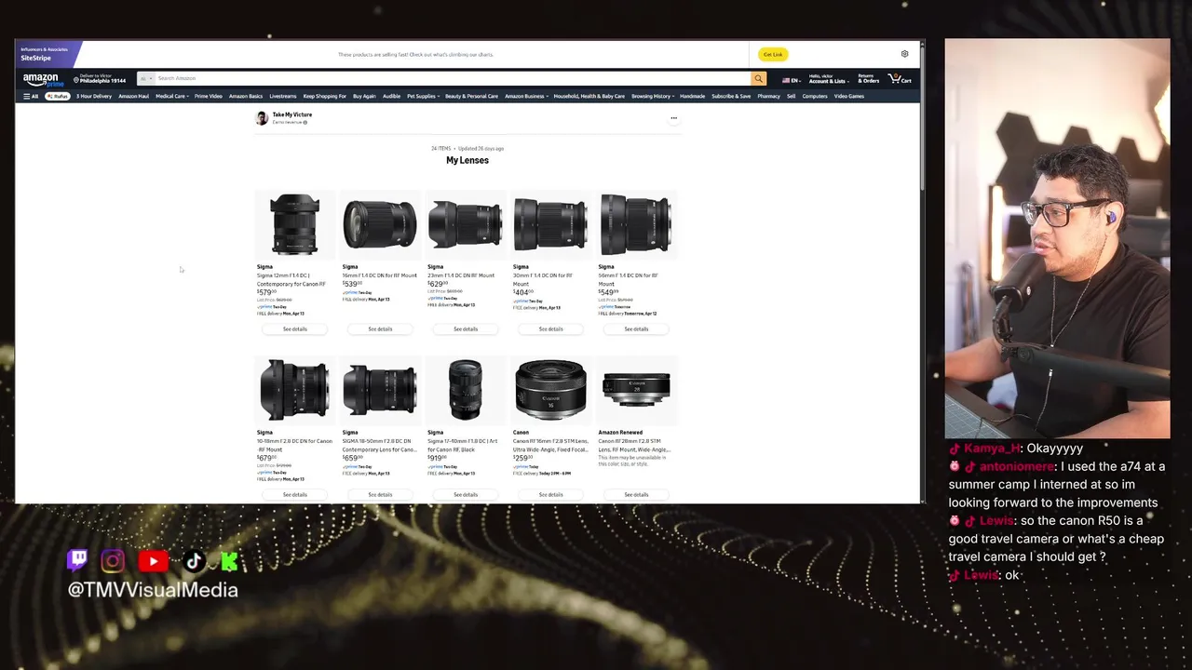This screenshot has width=1192, height=670.
Task: See details for Sigma 18-50mm F2.8 lens
Action: 380,494
